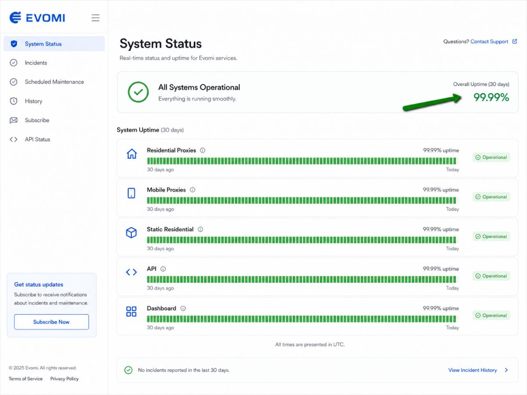This screenshot has width=527, height=395.
Task: Click the Mobile Proxies phone icon
Action: pyautogui.click(x=131, y=193)
